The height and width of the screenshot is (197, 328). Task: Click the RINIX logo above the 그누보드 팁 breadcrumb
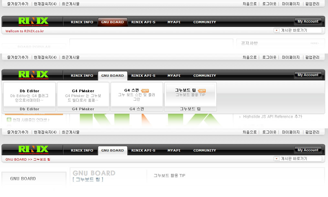[33, 150]
